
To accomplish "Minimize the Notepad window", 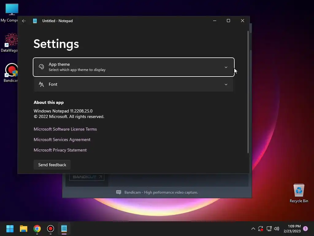I will 215,21.
